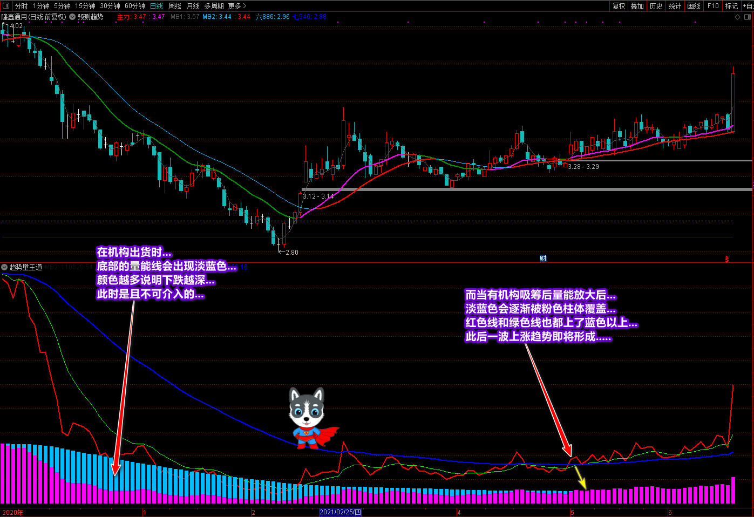Toggle the left sidebar panel icon
Image resolution: width=754 pixels, height=517 pixels.
pyautogui.click(x=6, y=6)
